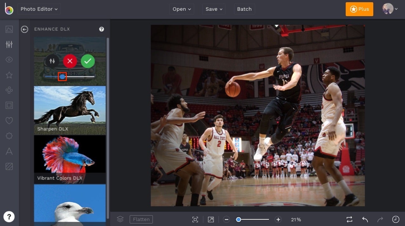Upgrade via the orange Plus button

(x=359, y=9)
